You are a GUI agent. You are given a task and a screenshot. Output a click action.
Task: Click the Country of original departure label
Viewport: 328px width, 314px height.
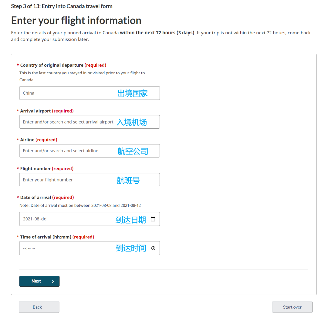52,65
